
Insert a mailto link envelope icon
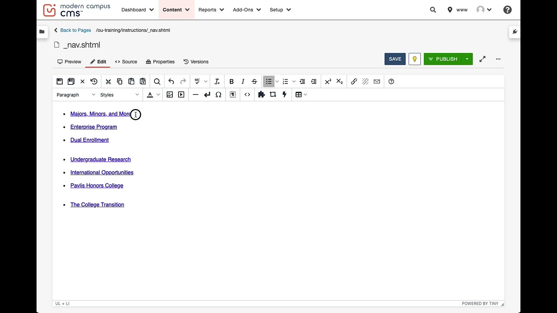[376, 81]
